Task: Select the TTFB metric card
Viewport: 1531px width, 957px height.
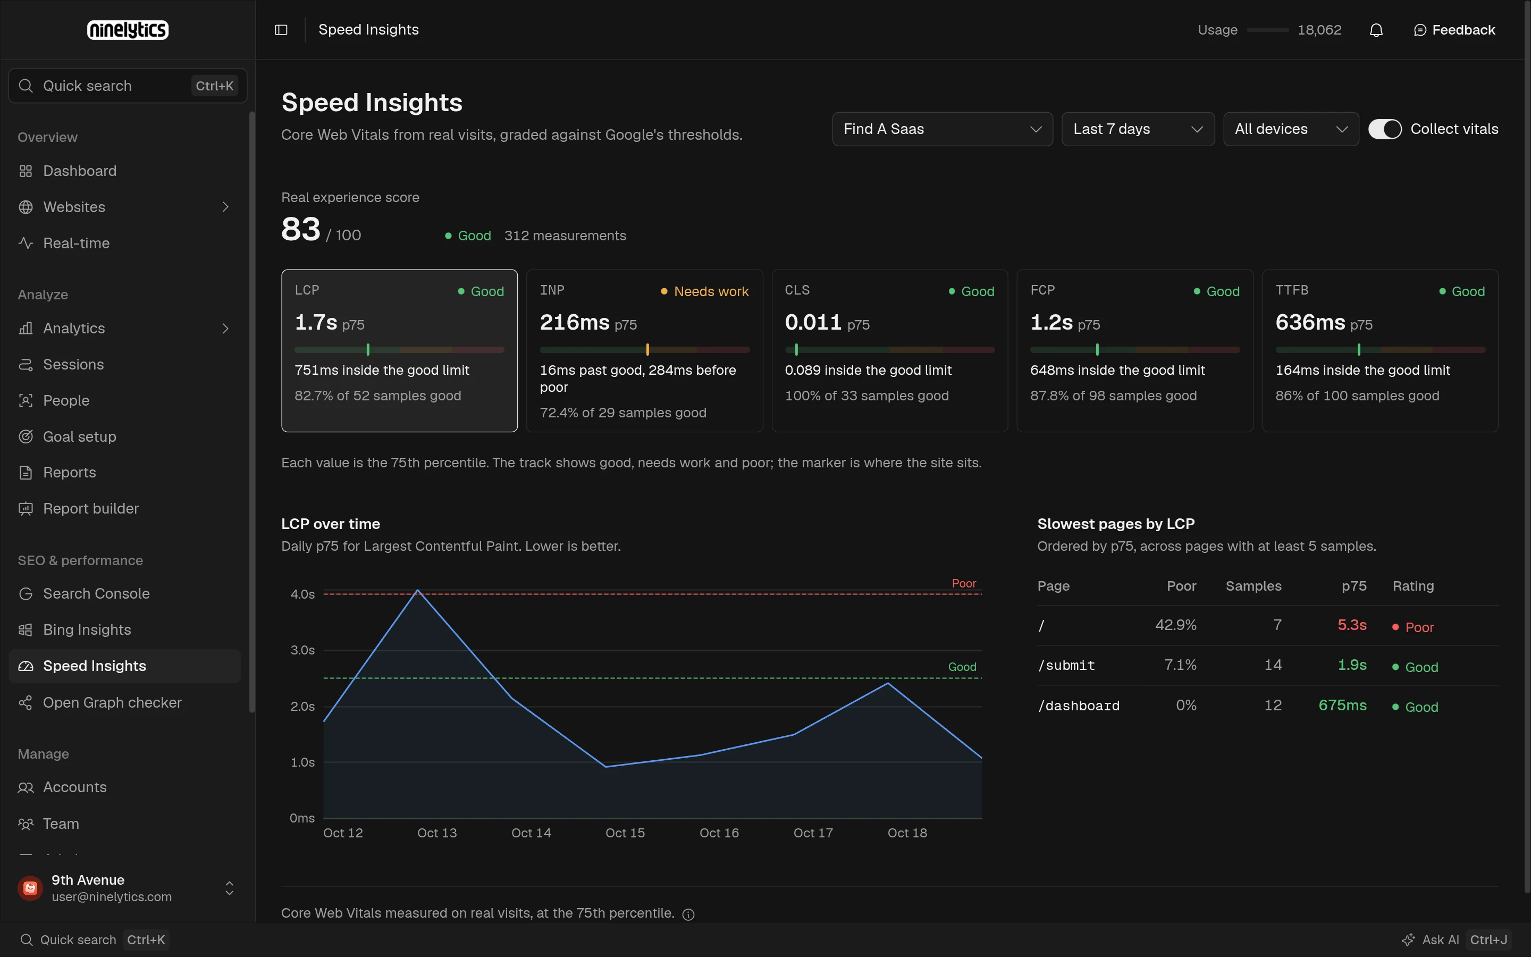Action: 1380,351
